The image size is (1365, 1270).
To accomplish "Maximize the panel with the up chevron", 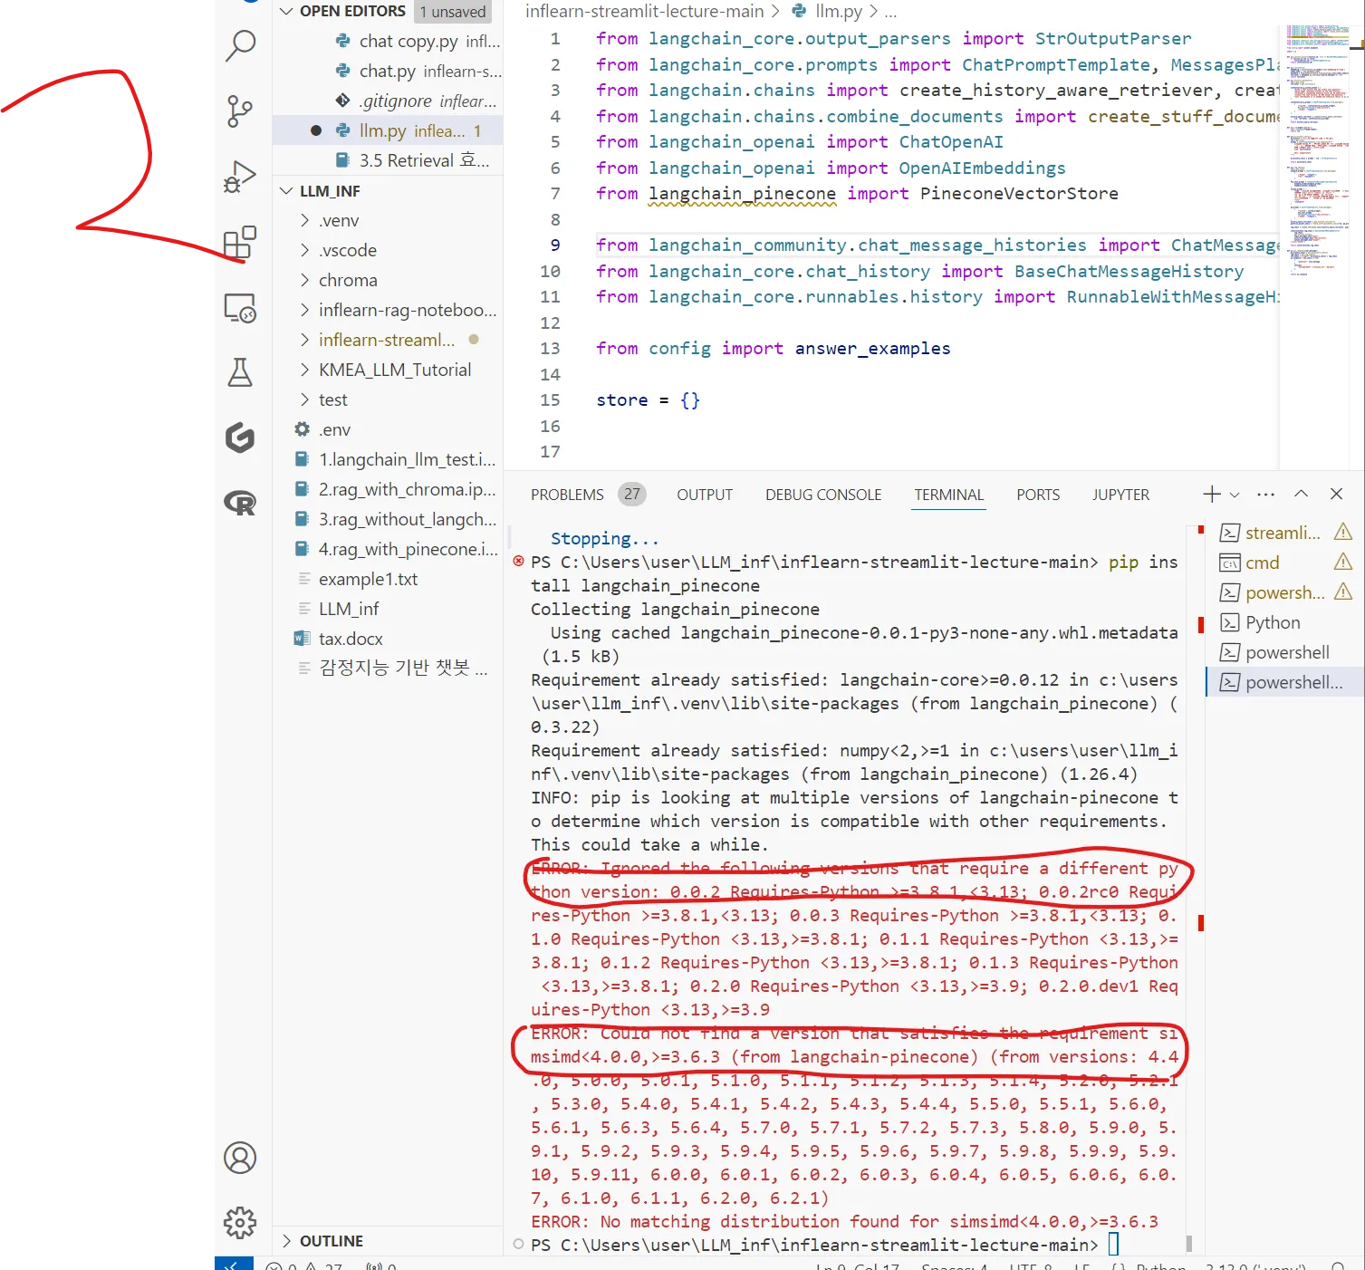I will [1302, 494].
